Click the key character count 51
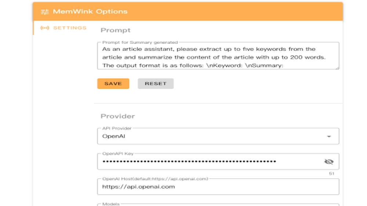Screen dimensions: 367x206 332,173
